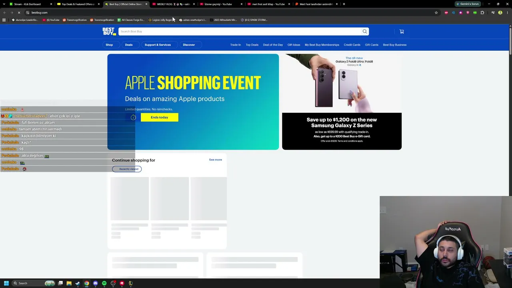Open the Gift Ideas link
This screenshot has height=288, width=512.
click(294, 45)
